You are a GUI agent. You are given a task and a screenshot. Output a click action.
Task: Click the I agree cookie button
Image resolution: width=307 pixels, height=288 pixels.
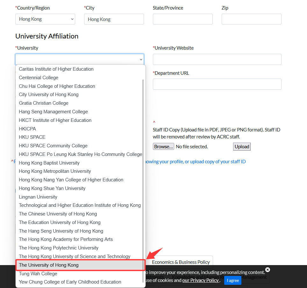233,280
